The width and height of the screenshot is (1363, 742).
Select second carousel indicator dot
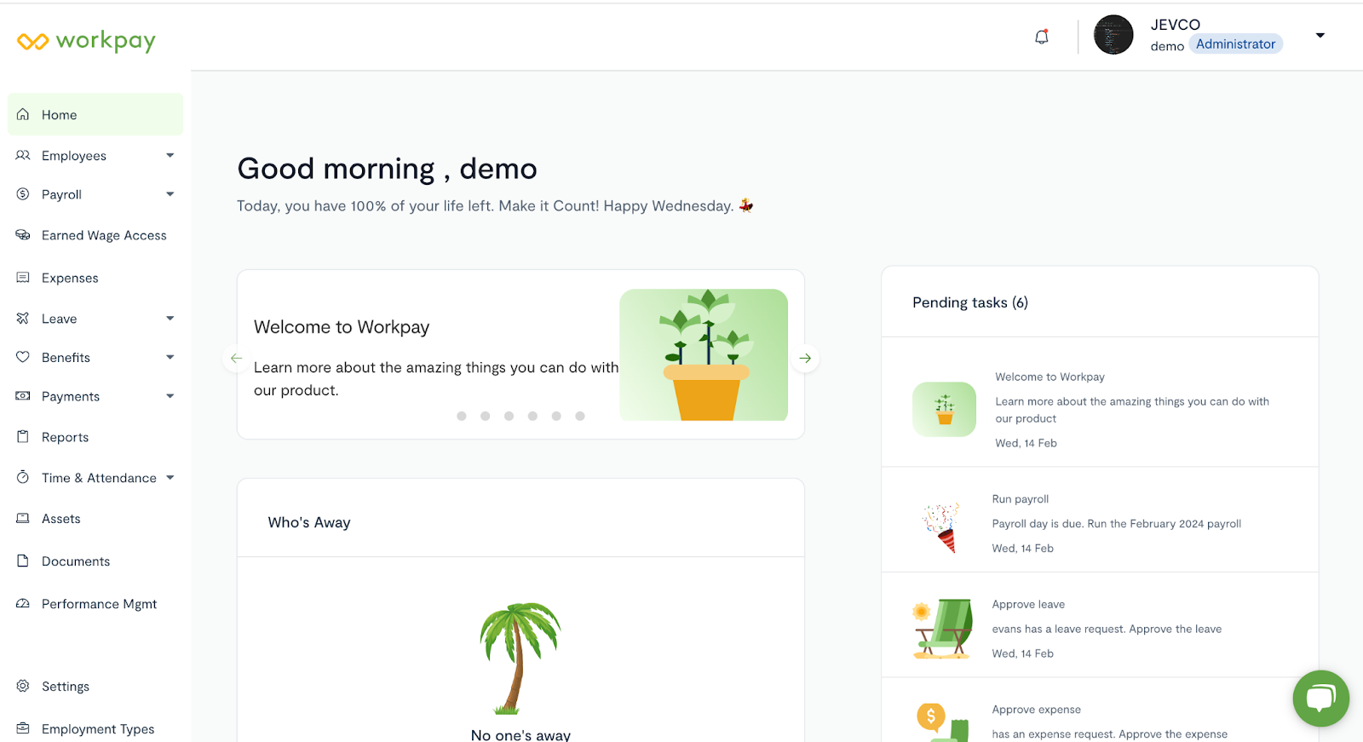(485, 416)
